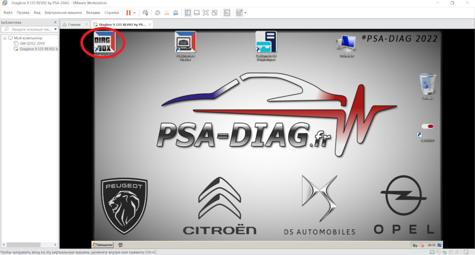475x255 pixels.
Task: Open the Справка menu
Action: [111, 13]
